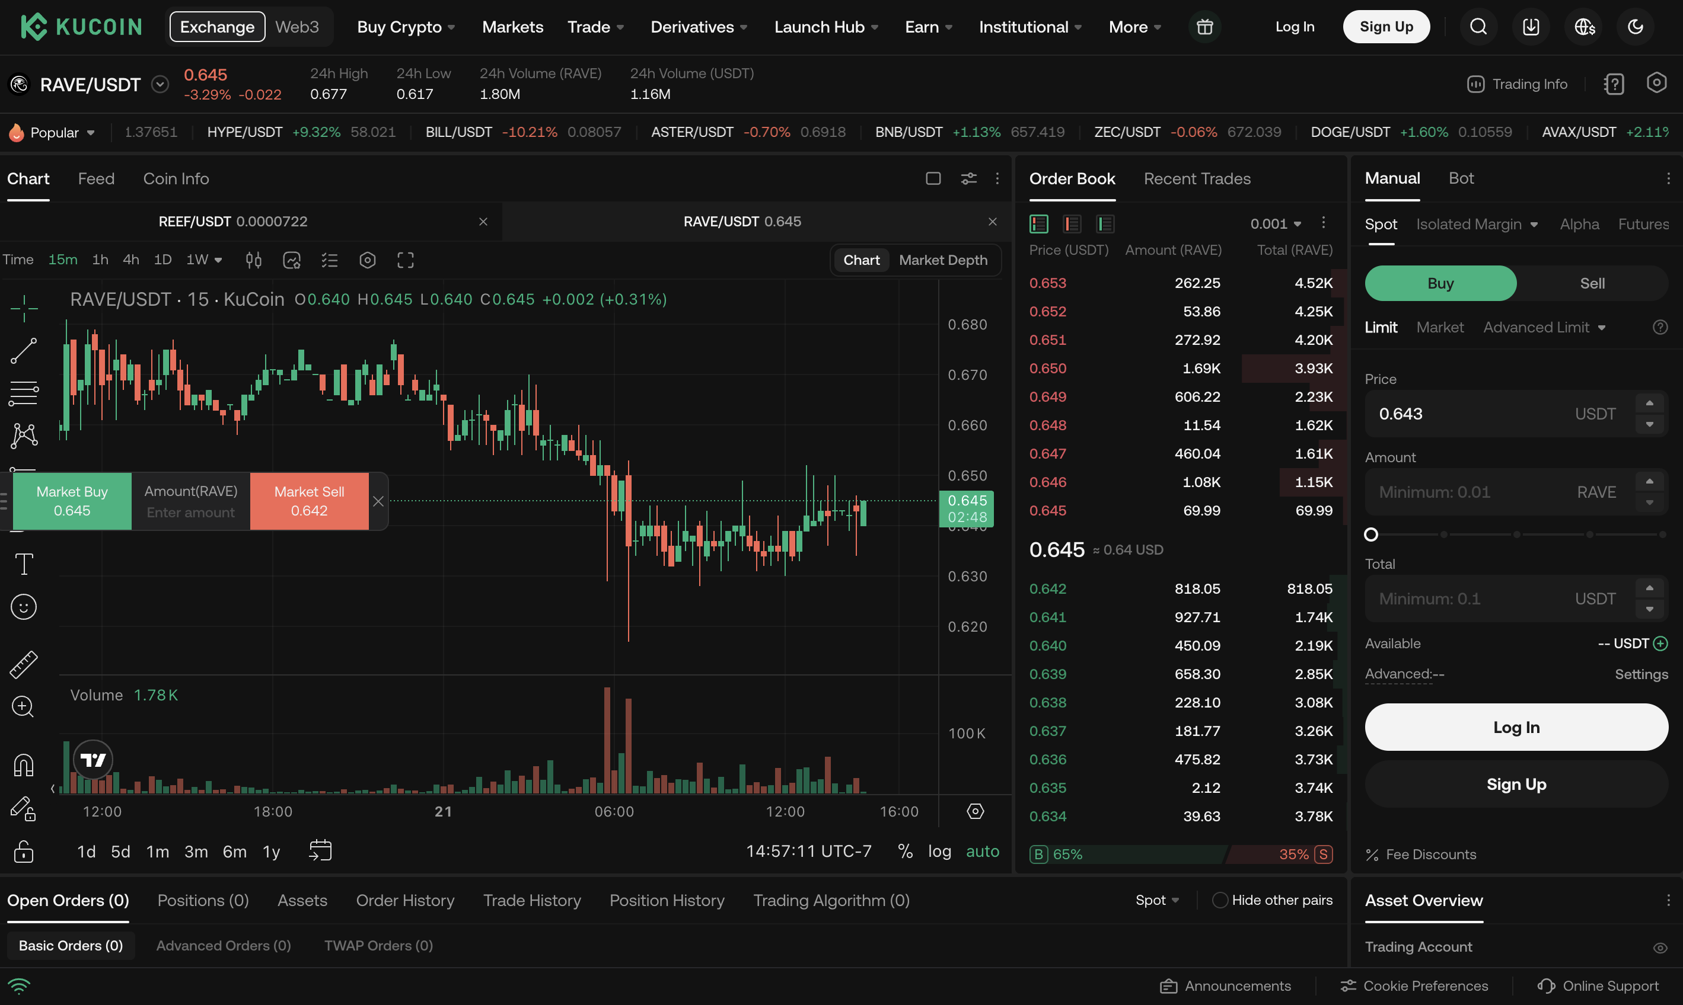The width and height of the screenshot is (1683, 1005).
Task: Open the chart settings hexagon icon
Action: click(x=367, y=260)
